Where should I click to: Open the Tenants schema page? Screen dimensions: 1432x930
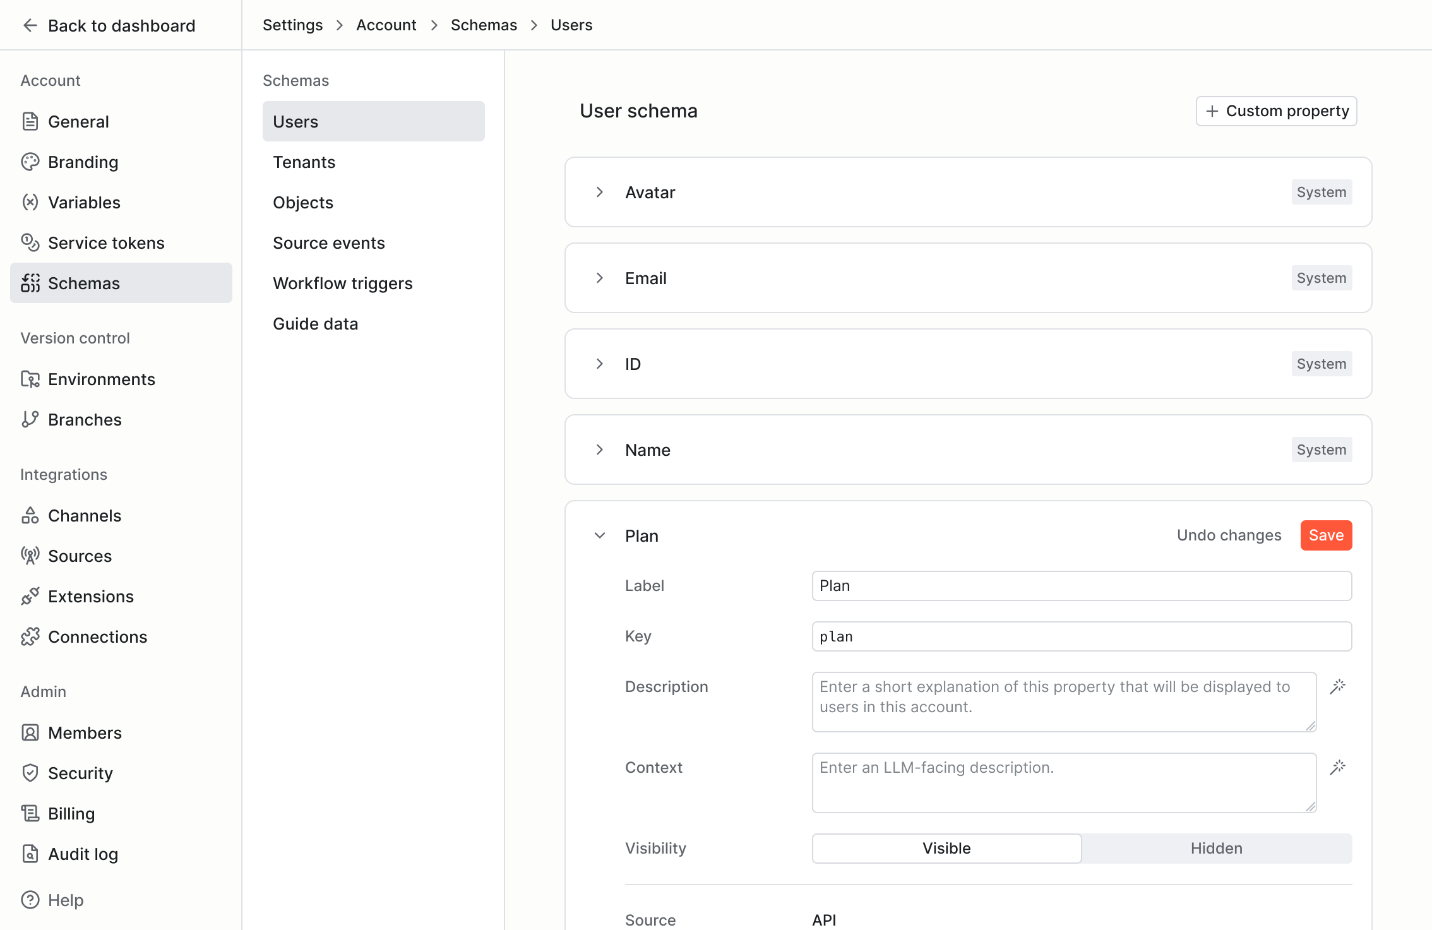pyautogui.click(x=304, y=162)
